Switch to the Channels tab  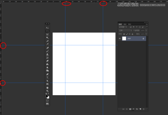125,24
